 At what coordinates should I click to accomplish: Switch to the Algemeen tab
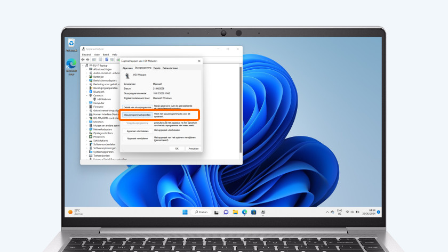127,68
